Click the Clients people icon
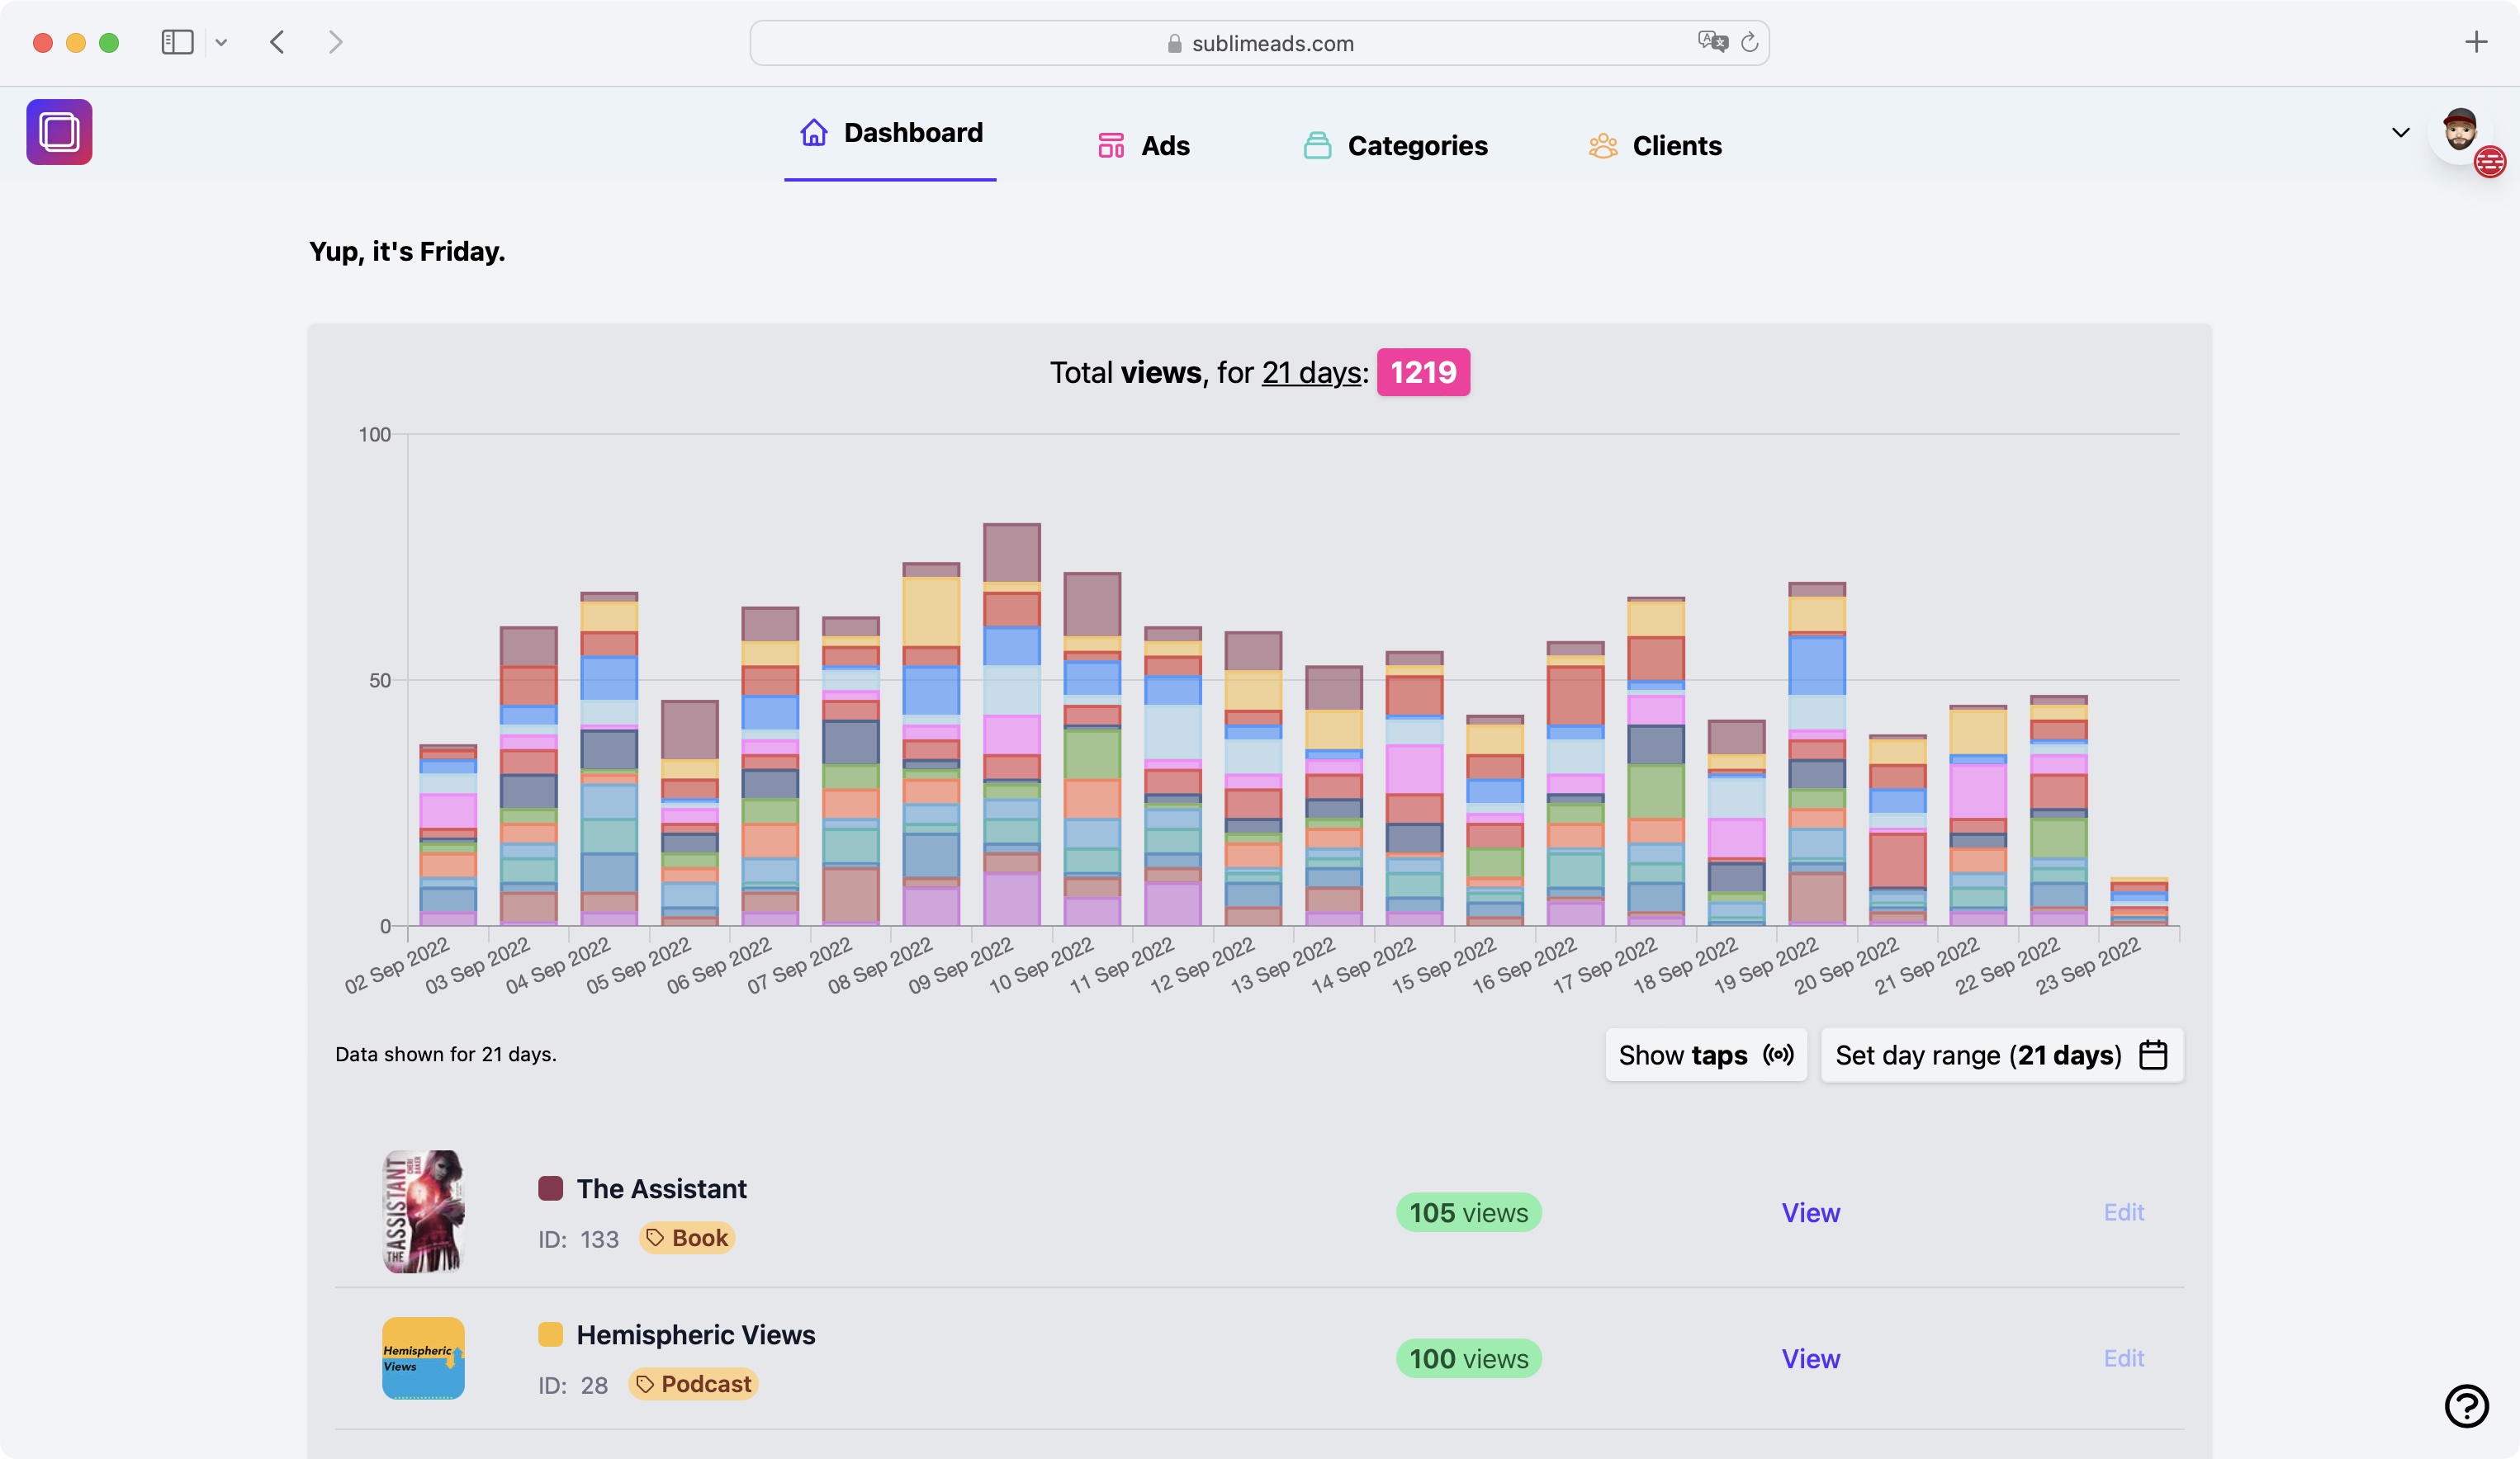The width and height of the screenshot is (2520, 1459). tap(1603, 146)
